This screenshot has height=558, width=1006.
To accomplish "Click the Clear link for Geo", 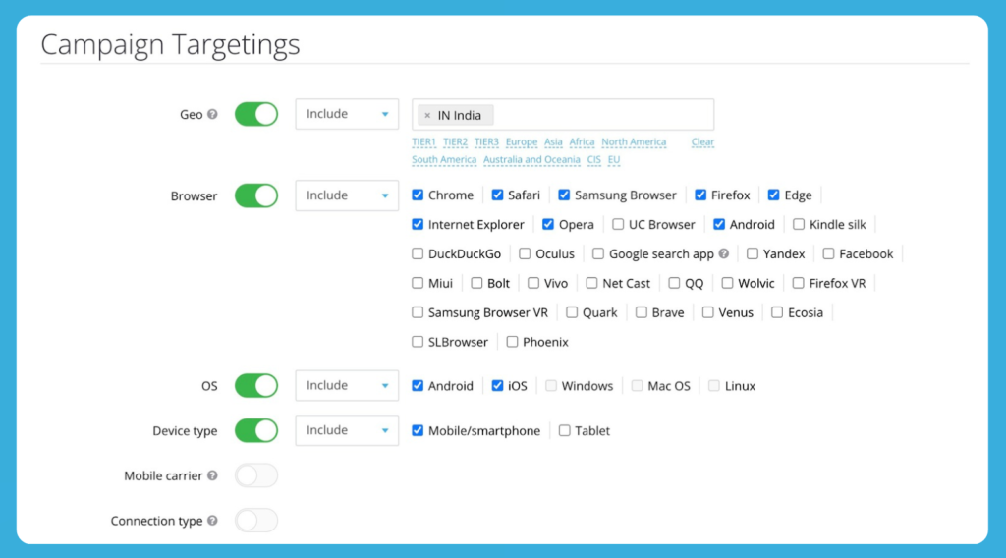I will (x=702, y=142).
